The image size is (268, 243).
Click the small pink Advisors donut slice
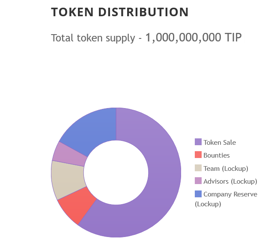click(x=68, y=152)
